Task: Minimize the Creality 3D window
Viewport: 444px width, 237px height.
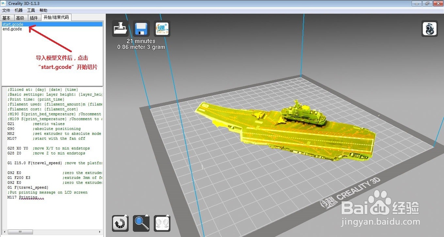Action: pyautogui.click(x=416, y=4)
